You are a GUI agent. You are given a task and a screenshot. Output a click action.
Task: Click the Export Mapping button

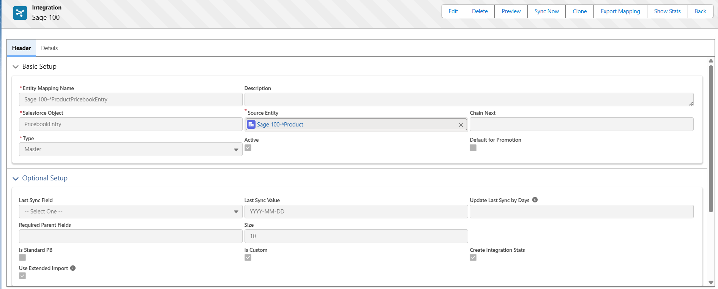[x=620, y=11]
